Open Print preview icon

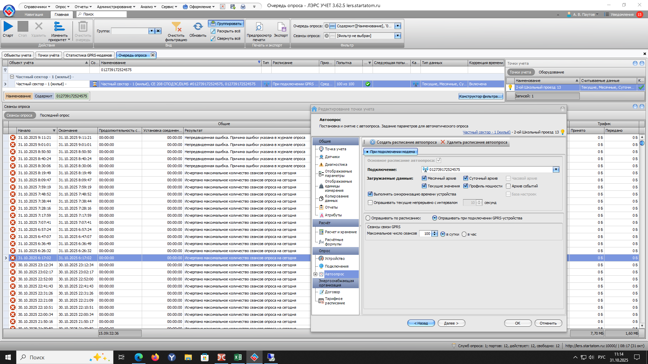pyautogui.click(x=259, y=27)
